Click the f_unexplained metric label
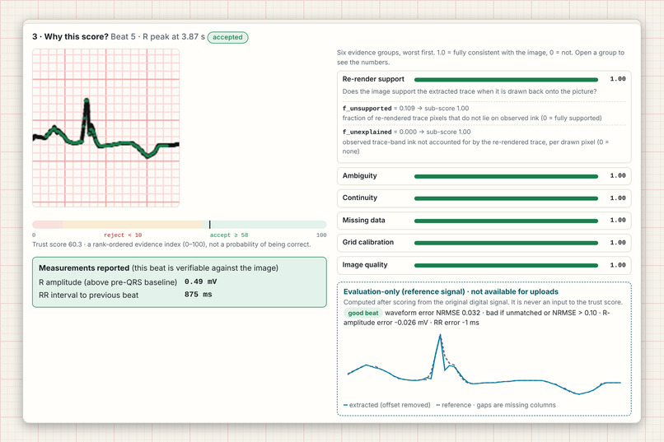Image resolution: width=664 pixels, height=442 pixels. click(367, 132)
